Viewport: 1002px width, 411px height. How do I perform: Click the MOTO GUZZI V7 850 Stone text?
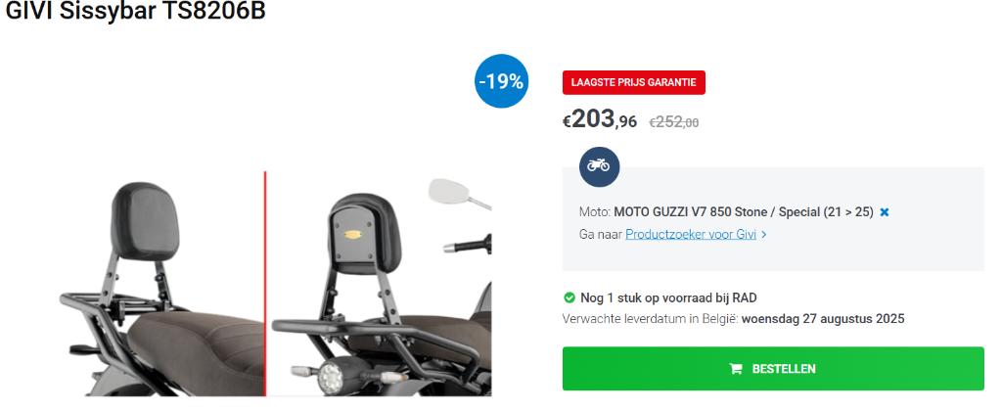click(x=682, y=212)
